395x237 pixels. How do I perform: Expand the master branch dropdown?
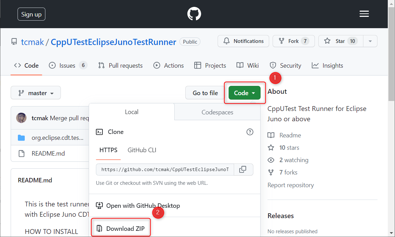coord(36,93)
